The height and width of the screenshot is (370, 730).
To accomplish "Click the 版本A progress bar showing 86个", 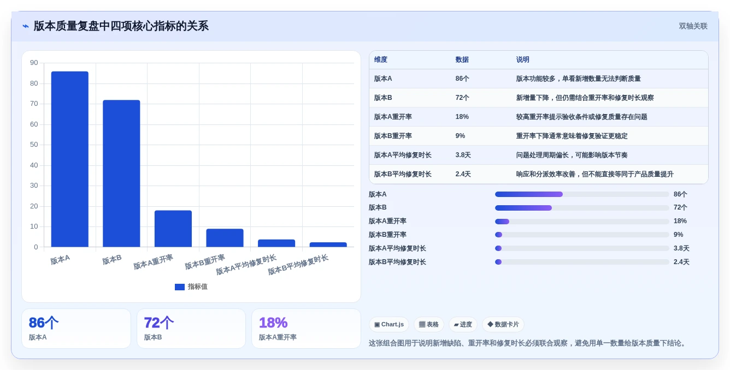I will 582,194.
